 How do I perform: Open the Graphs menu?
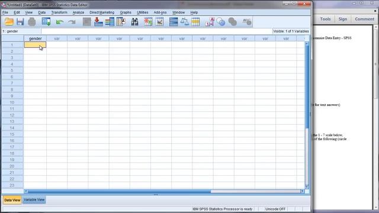click(126, 12)
